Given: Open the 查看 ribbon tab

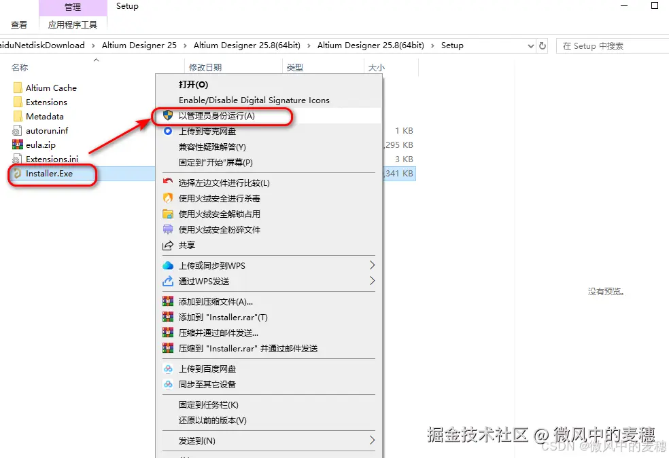Looking at the screenshot, I should 19,24.
